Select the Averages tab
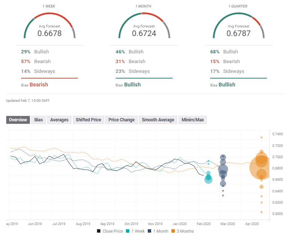The width and height of the screenshot is (291, 236). (x=59, y=120)
